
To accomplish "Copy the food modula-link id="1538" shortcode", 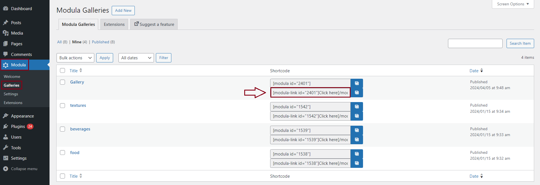I will coord(357,163).
